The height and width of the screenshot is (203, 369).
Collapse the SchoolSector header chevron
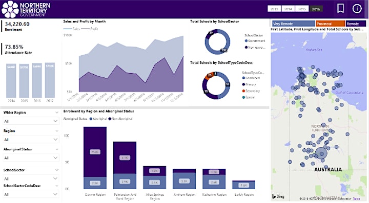[x=57, y=170]
